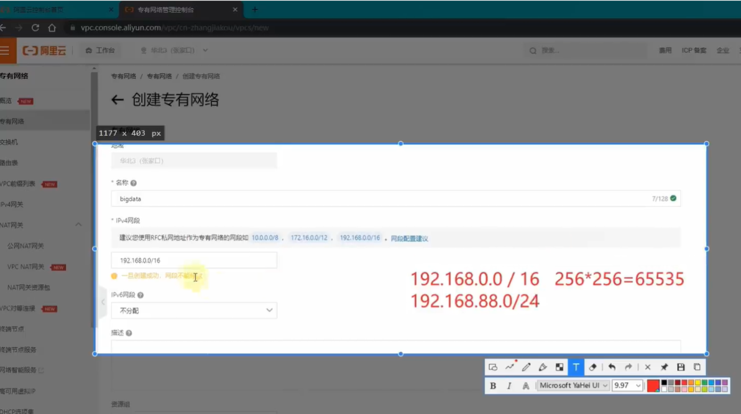This screenshot has height=414, width=741.
Task: Select the Text annotation tool
Action: [x=576, y=367]
